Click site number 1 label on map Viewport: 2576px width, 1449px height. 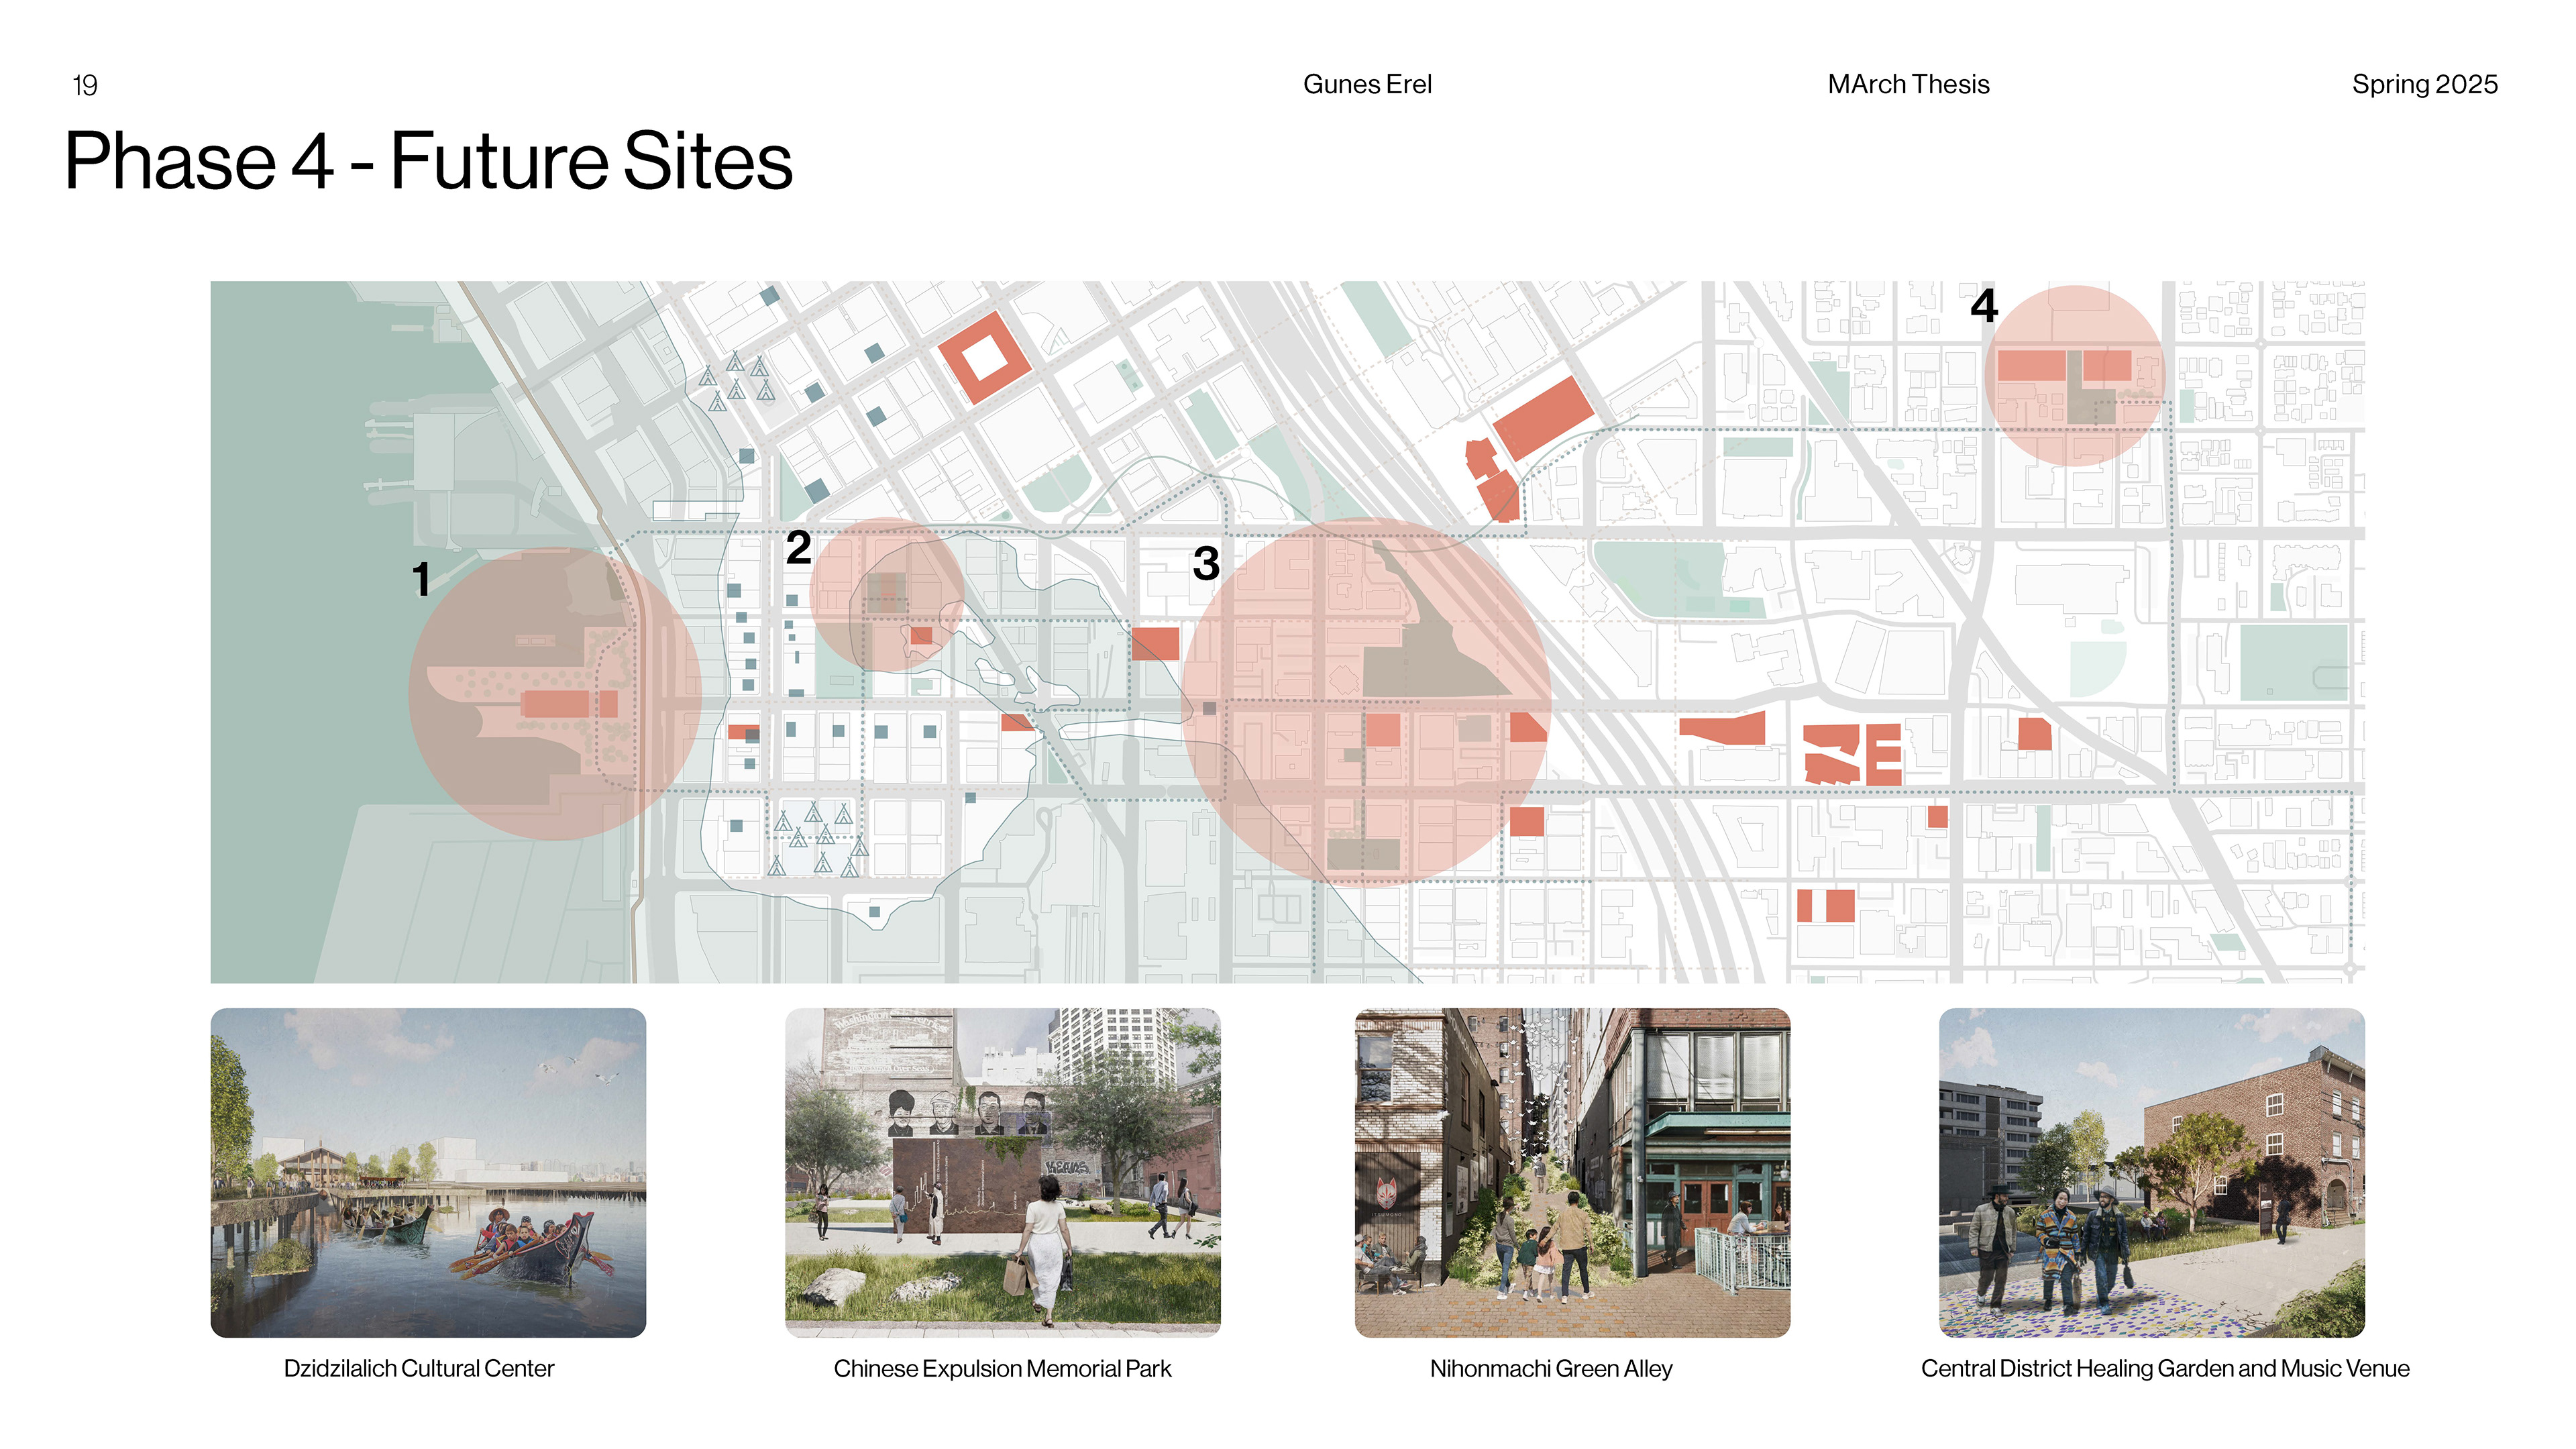point(421,579)
